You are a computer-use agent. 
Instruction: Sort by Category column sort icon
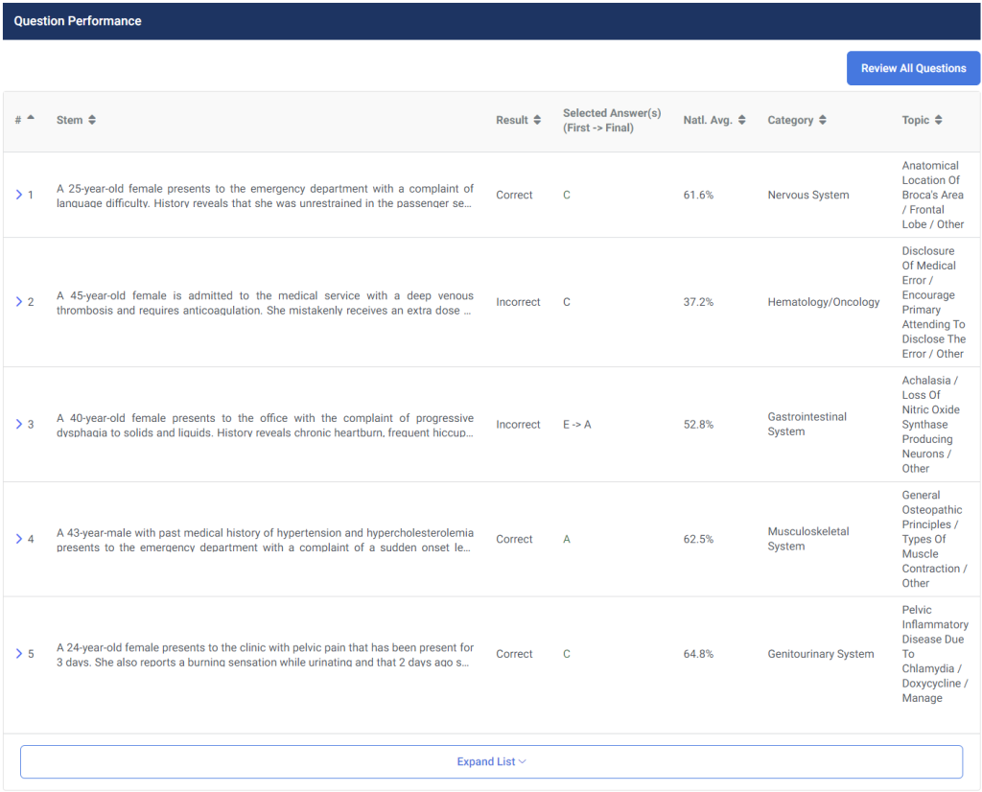pyautogui.click(x=823, y=120)
